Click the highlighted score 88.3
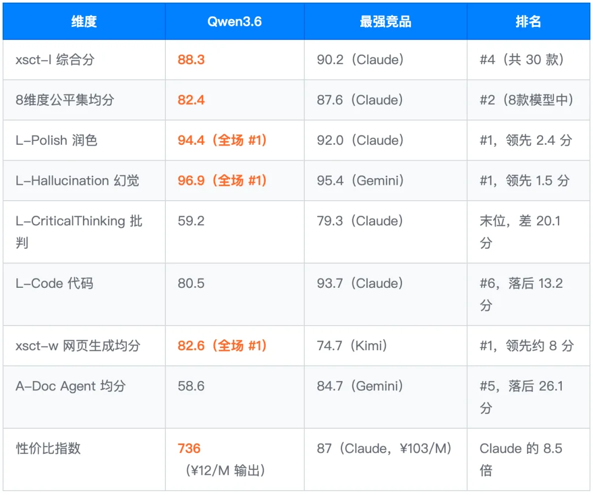Viewport: 593px width, 495px height. (189, 59)
